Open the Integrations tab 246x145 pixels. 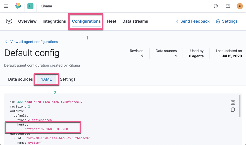tap(54, 21)
